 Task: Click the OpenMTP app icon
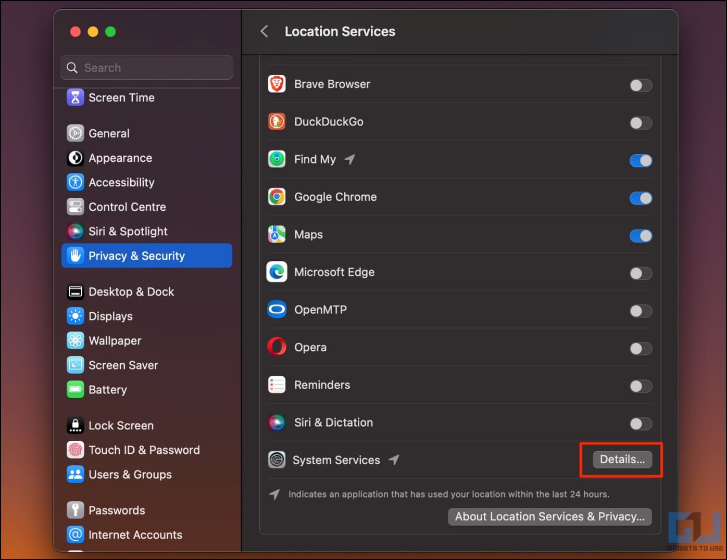[277, 310]
